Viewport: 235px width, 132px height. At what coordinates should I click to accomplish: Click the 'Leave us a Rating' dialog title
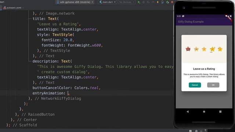(204, 69)
